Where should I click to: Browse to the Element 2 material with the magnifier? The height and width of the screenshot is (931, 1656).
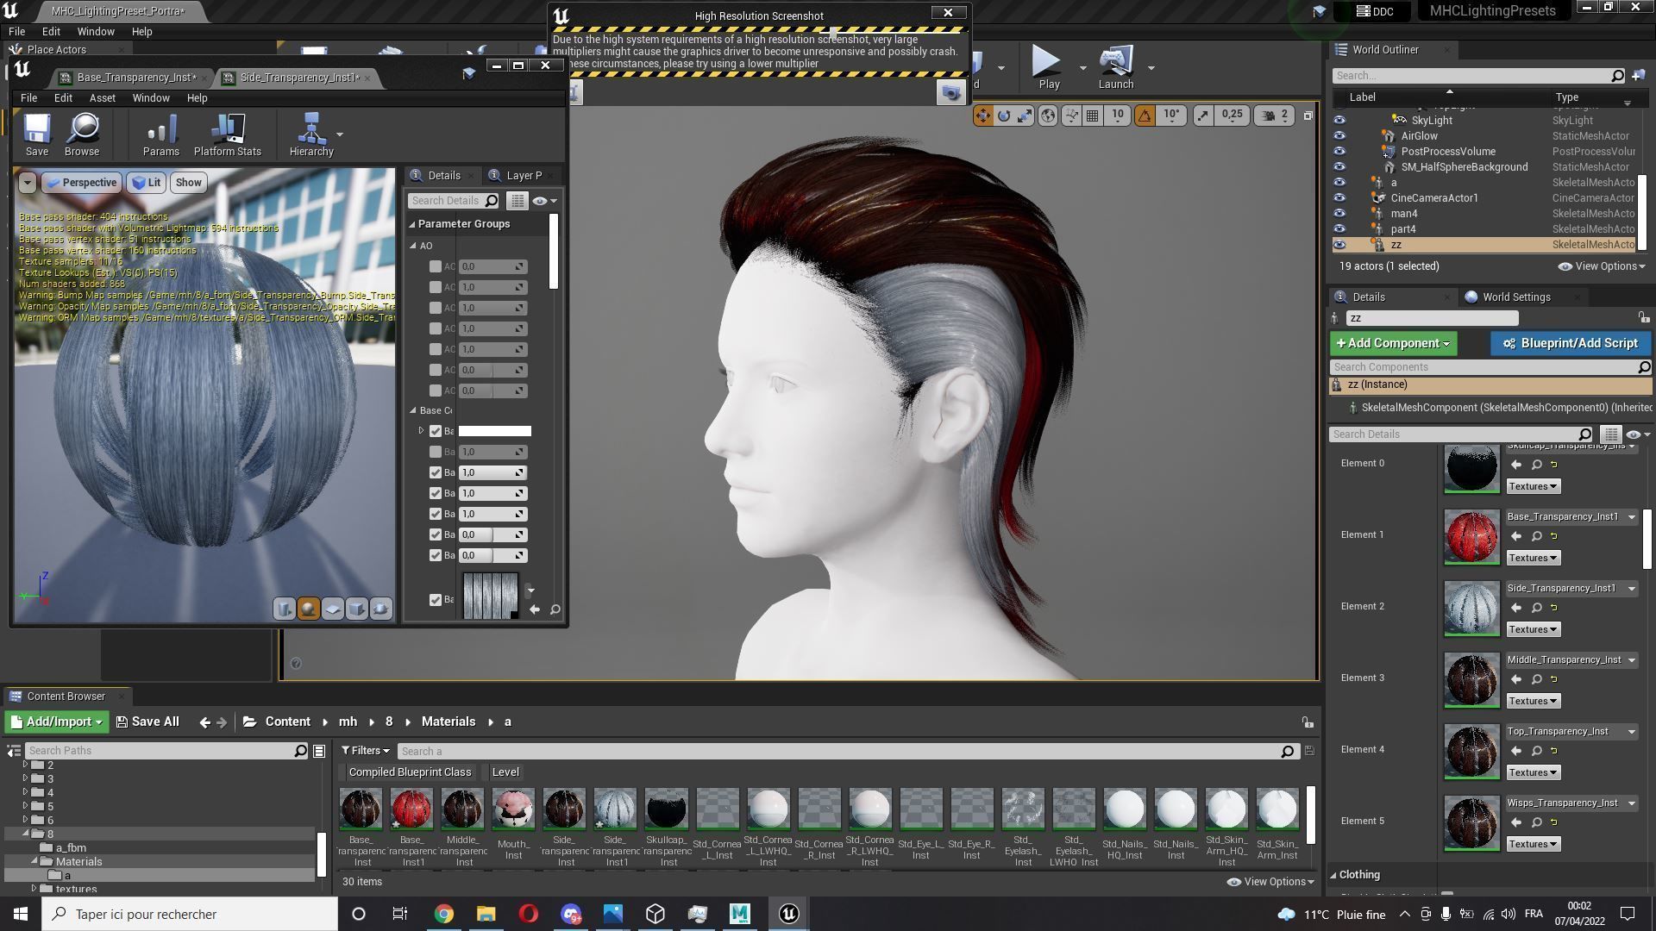point(1536,608)
